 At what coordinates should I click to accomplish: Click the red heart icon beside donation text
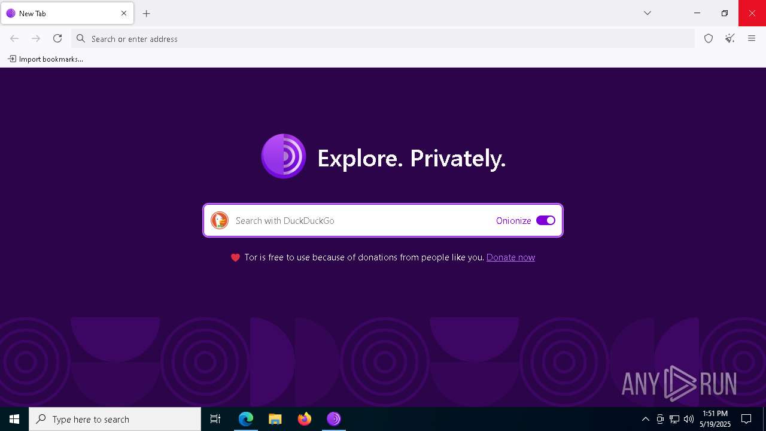tap(235, 257)
